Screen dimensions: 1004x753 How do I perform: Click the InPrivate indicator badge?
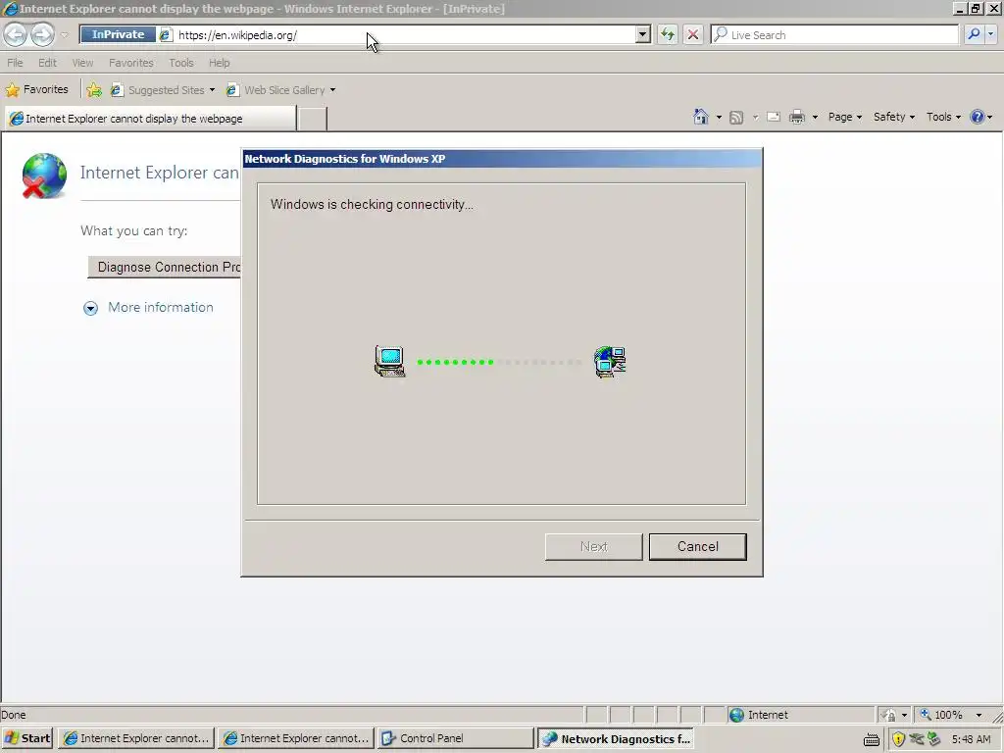118,34
